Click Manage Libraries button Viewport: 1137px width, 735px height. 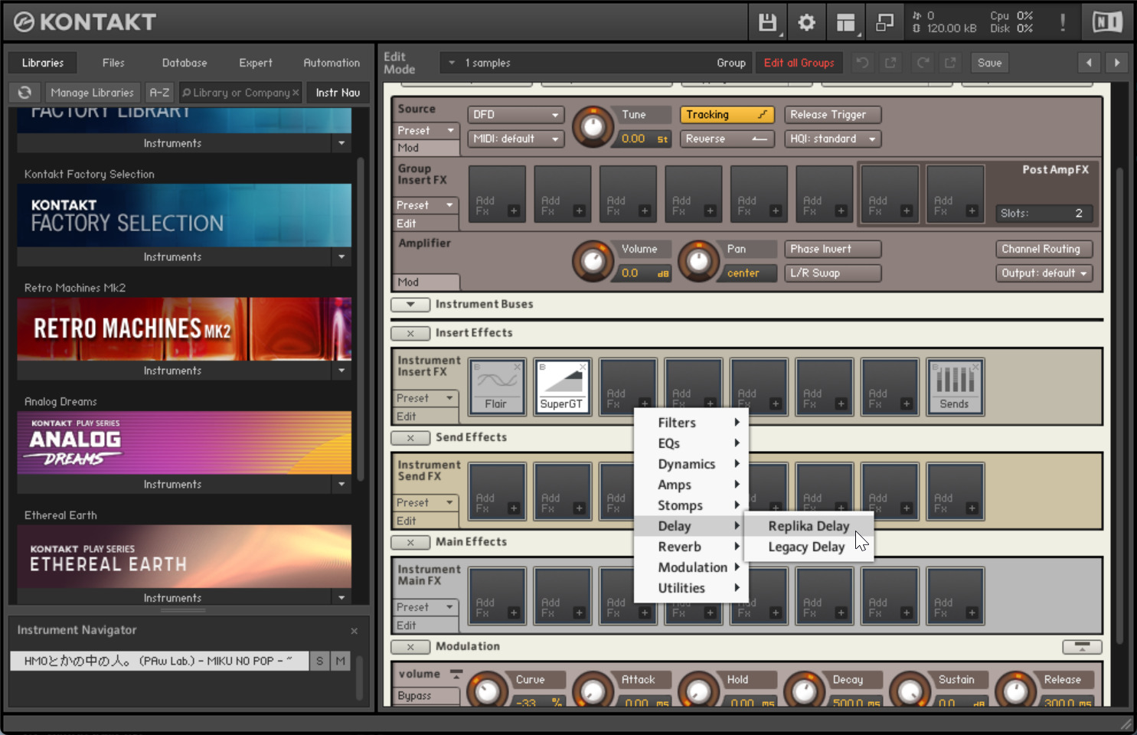pyautogui.click(x=92, y=93)
